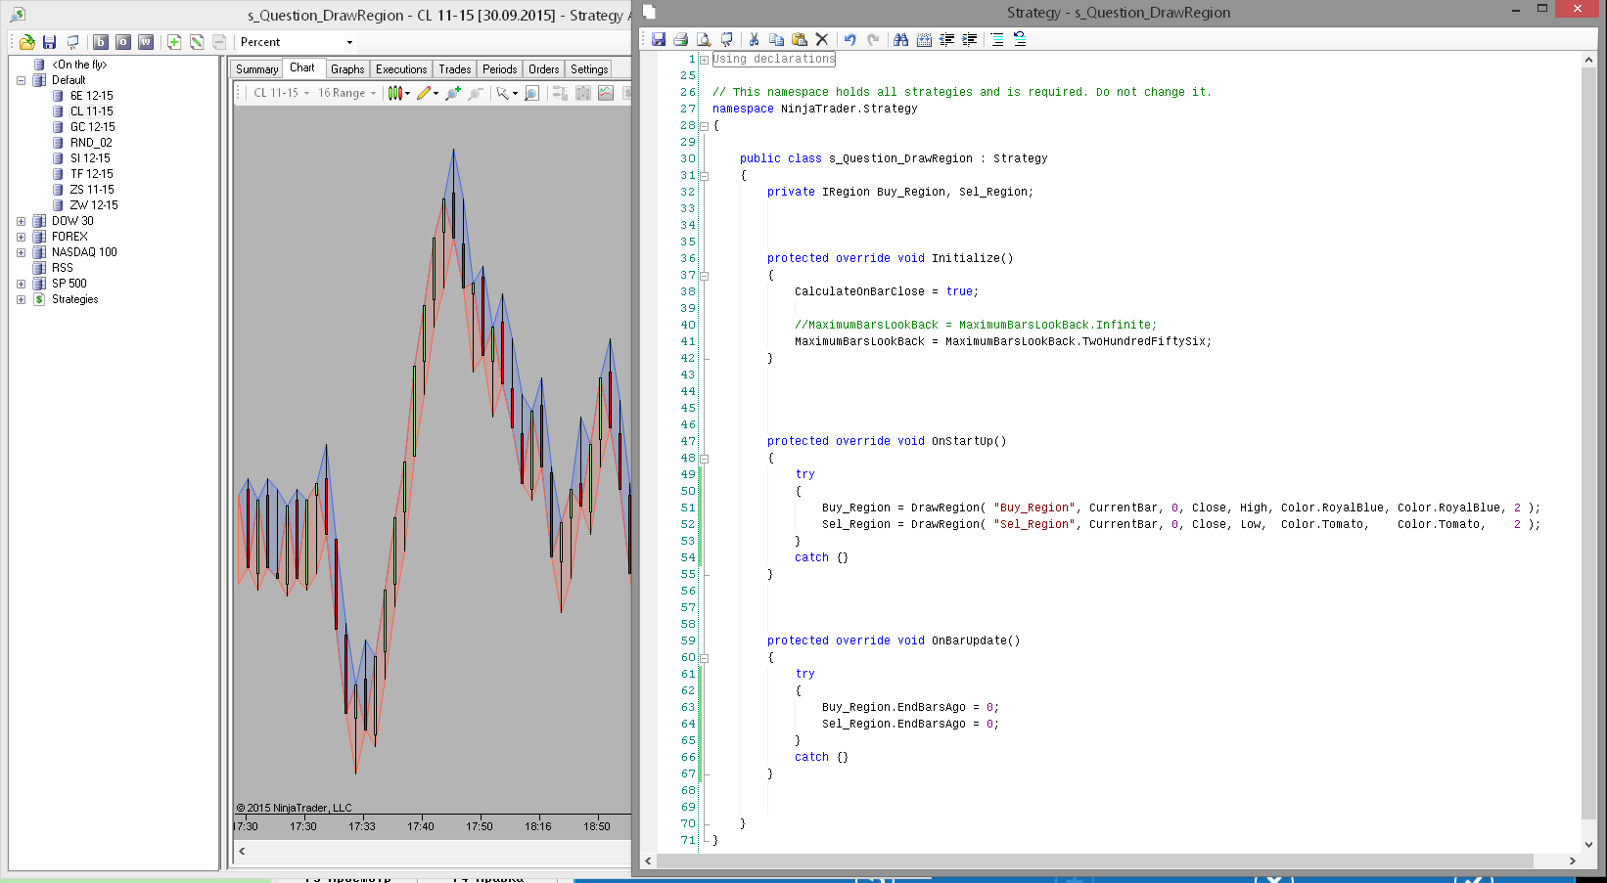Toggle the 'w' filter button

(146, 42)
